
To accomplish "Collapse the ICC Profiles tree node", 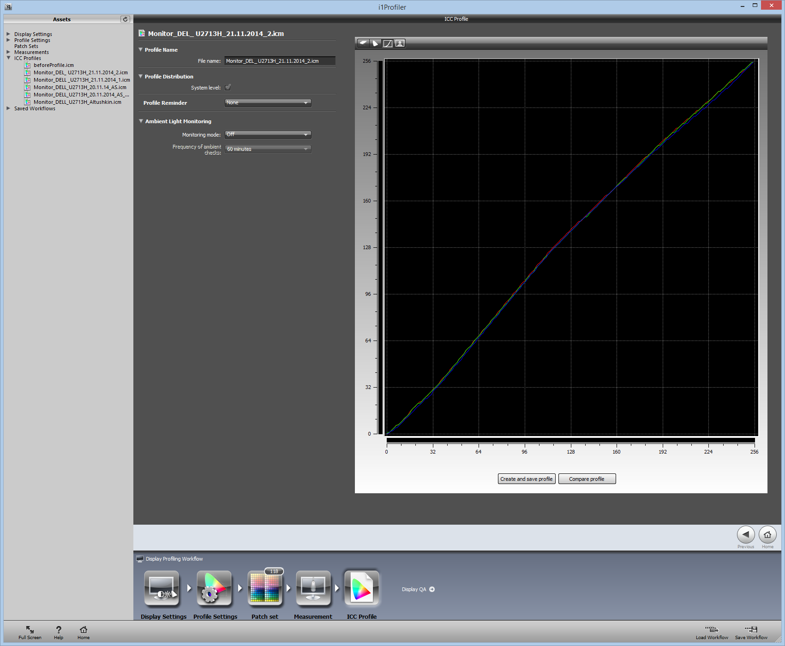I will point(8,58).
